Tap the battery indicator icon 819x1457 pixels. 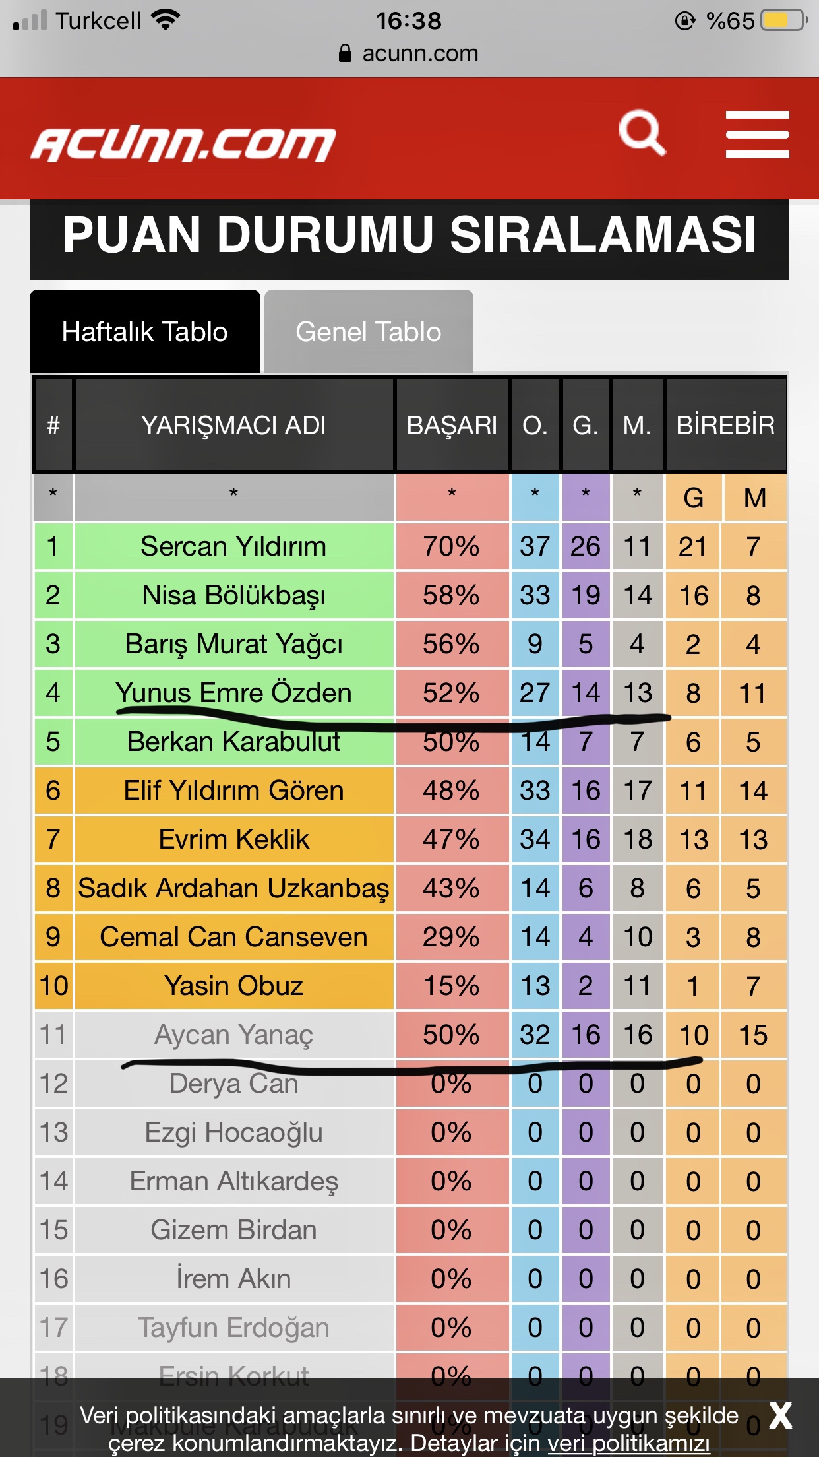tap(784, 20)
